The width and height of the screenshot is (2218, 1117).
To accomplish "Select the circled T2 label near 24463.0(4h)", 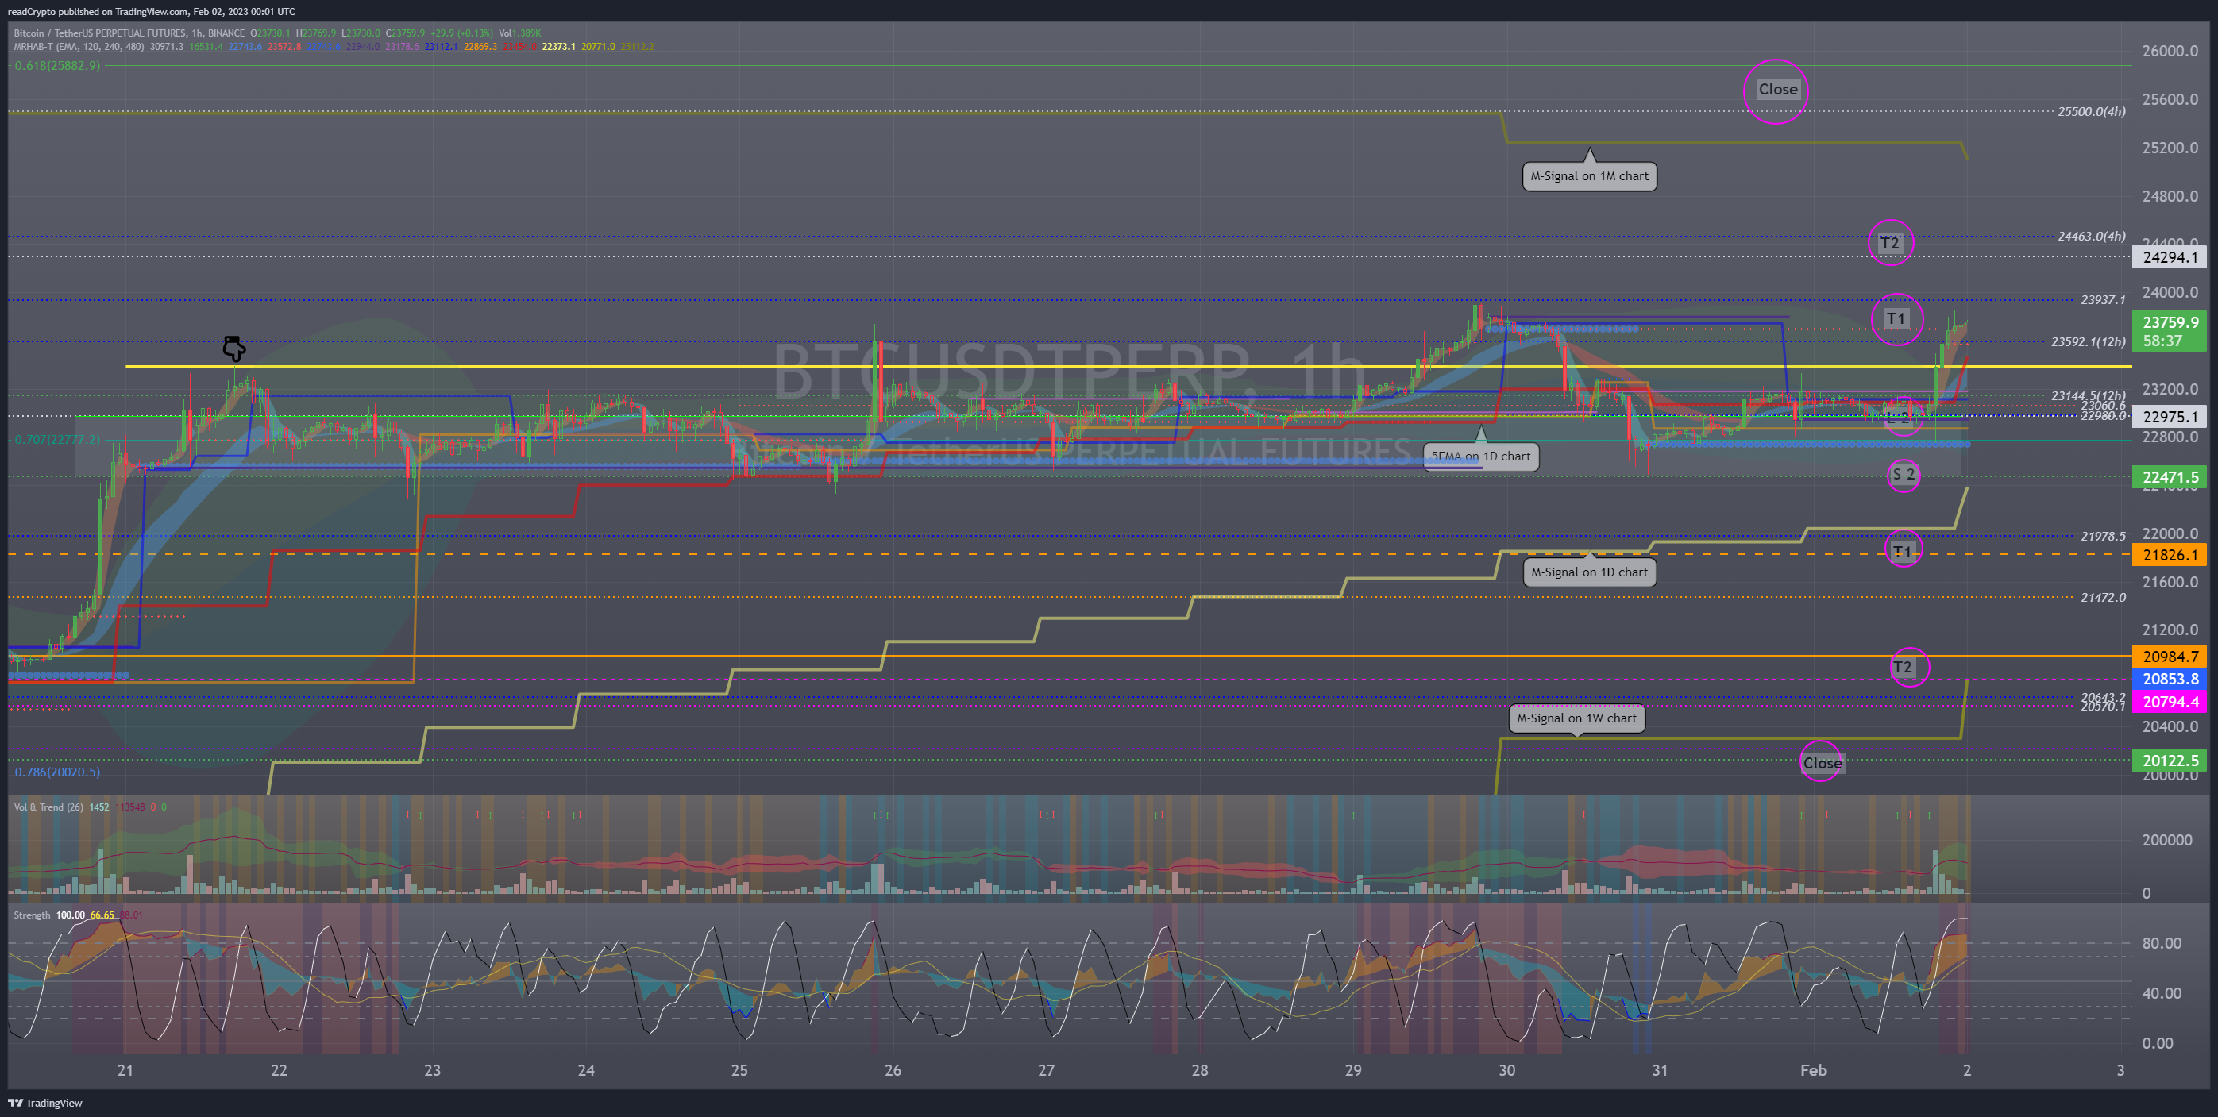I will click(x=1889, y=243).
